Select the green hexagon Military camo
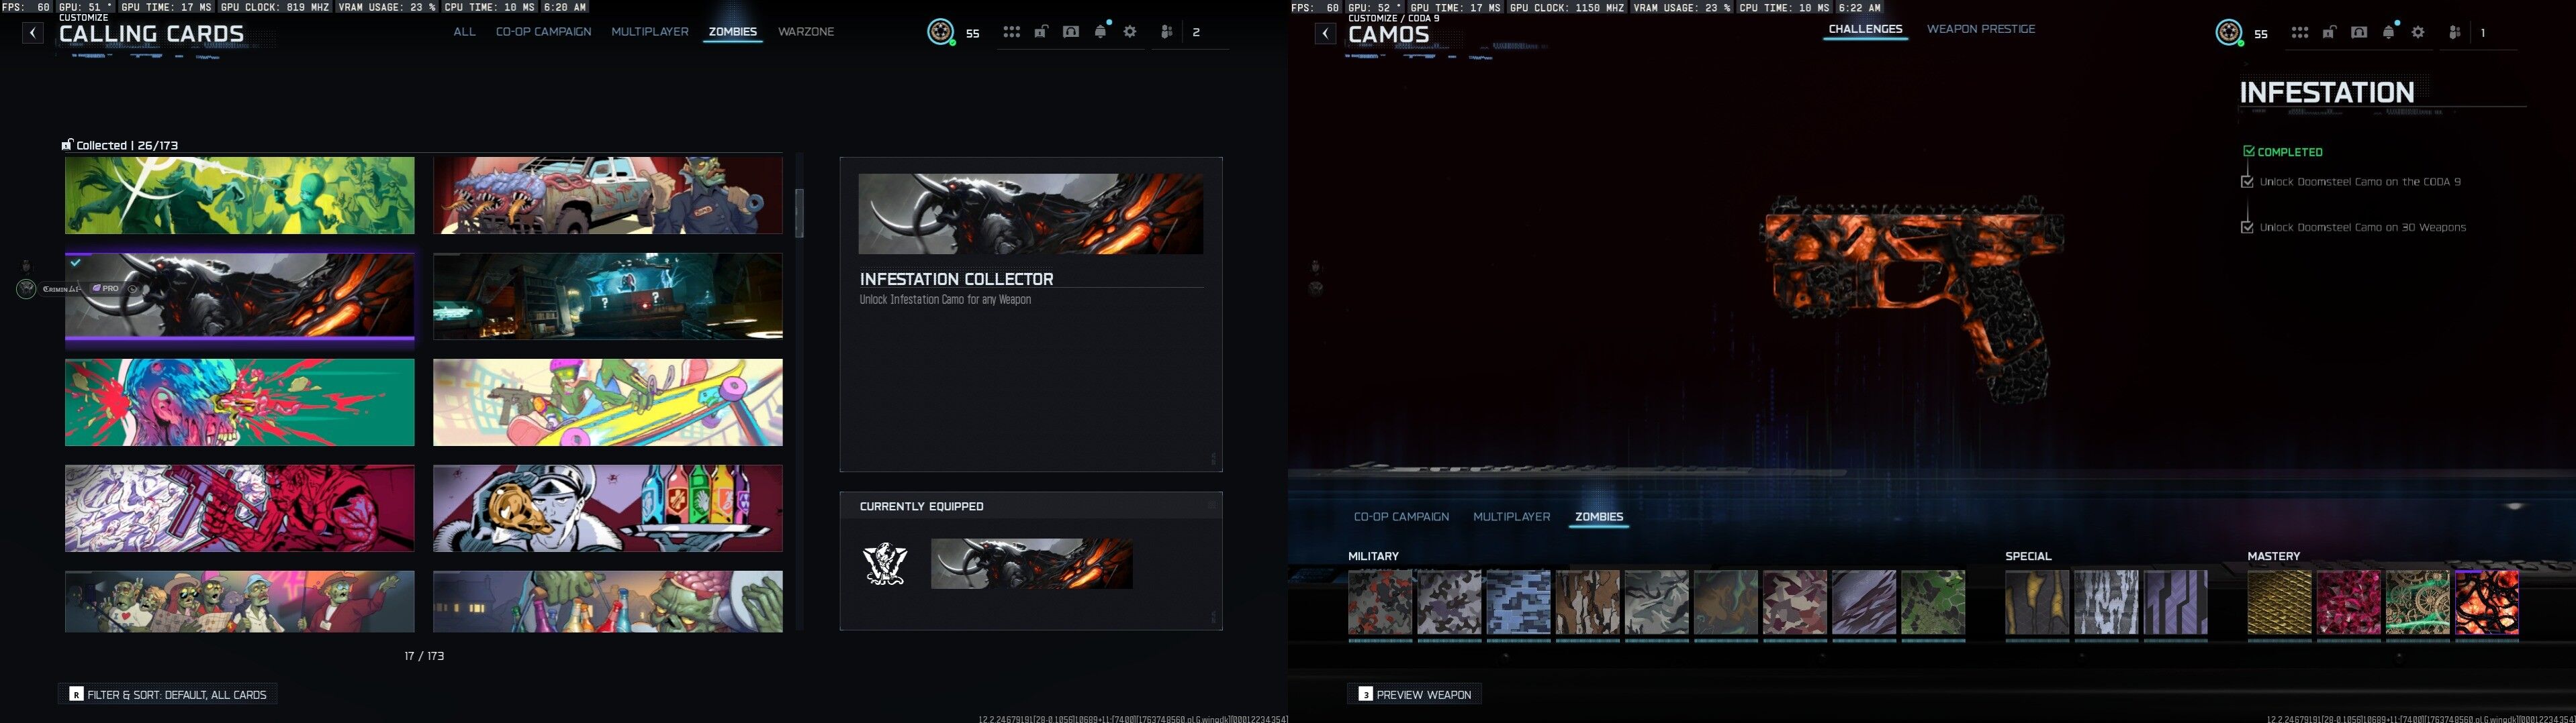 coord(1933,602)
